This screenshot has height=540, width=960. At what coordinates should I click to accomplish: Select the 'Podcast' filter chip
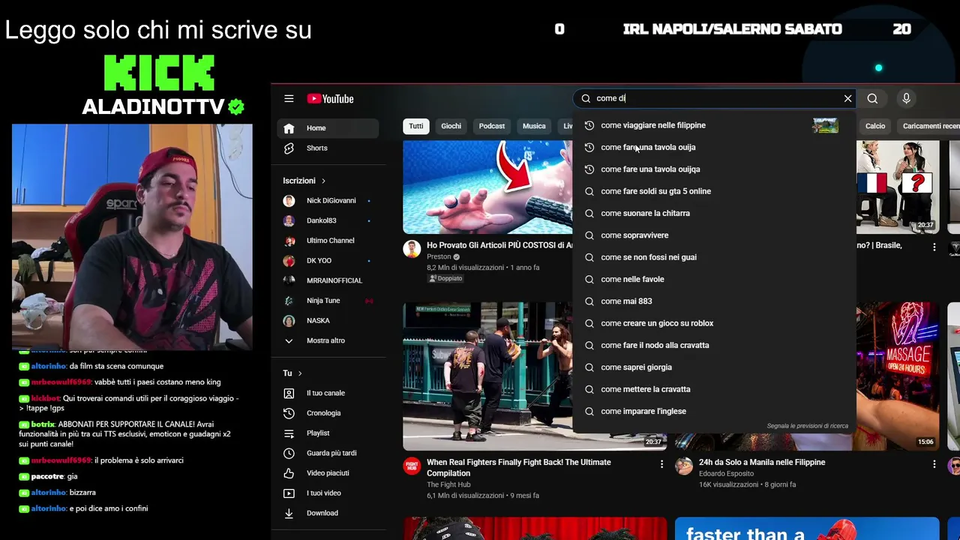point(492,126)
